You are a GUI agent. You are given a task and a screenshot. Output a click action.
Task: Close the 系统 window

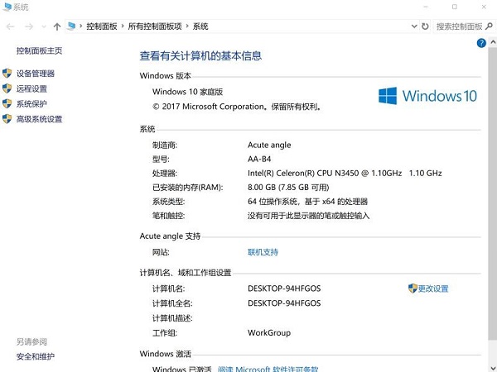click(x=484, y=7)
